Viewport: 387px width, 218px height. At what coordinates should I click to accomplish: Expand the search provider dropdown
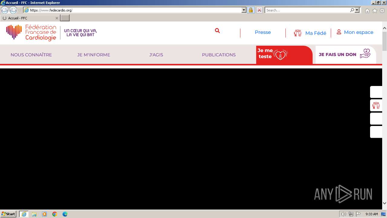357,10
